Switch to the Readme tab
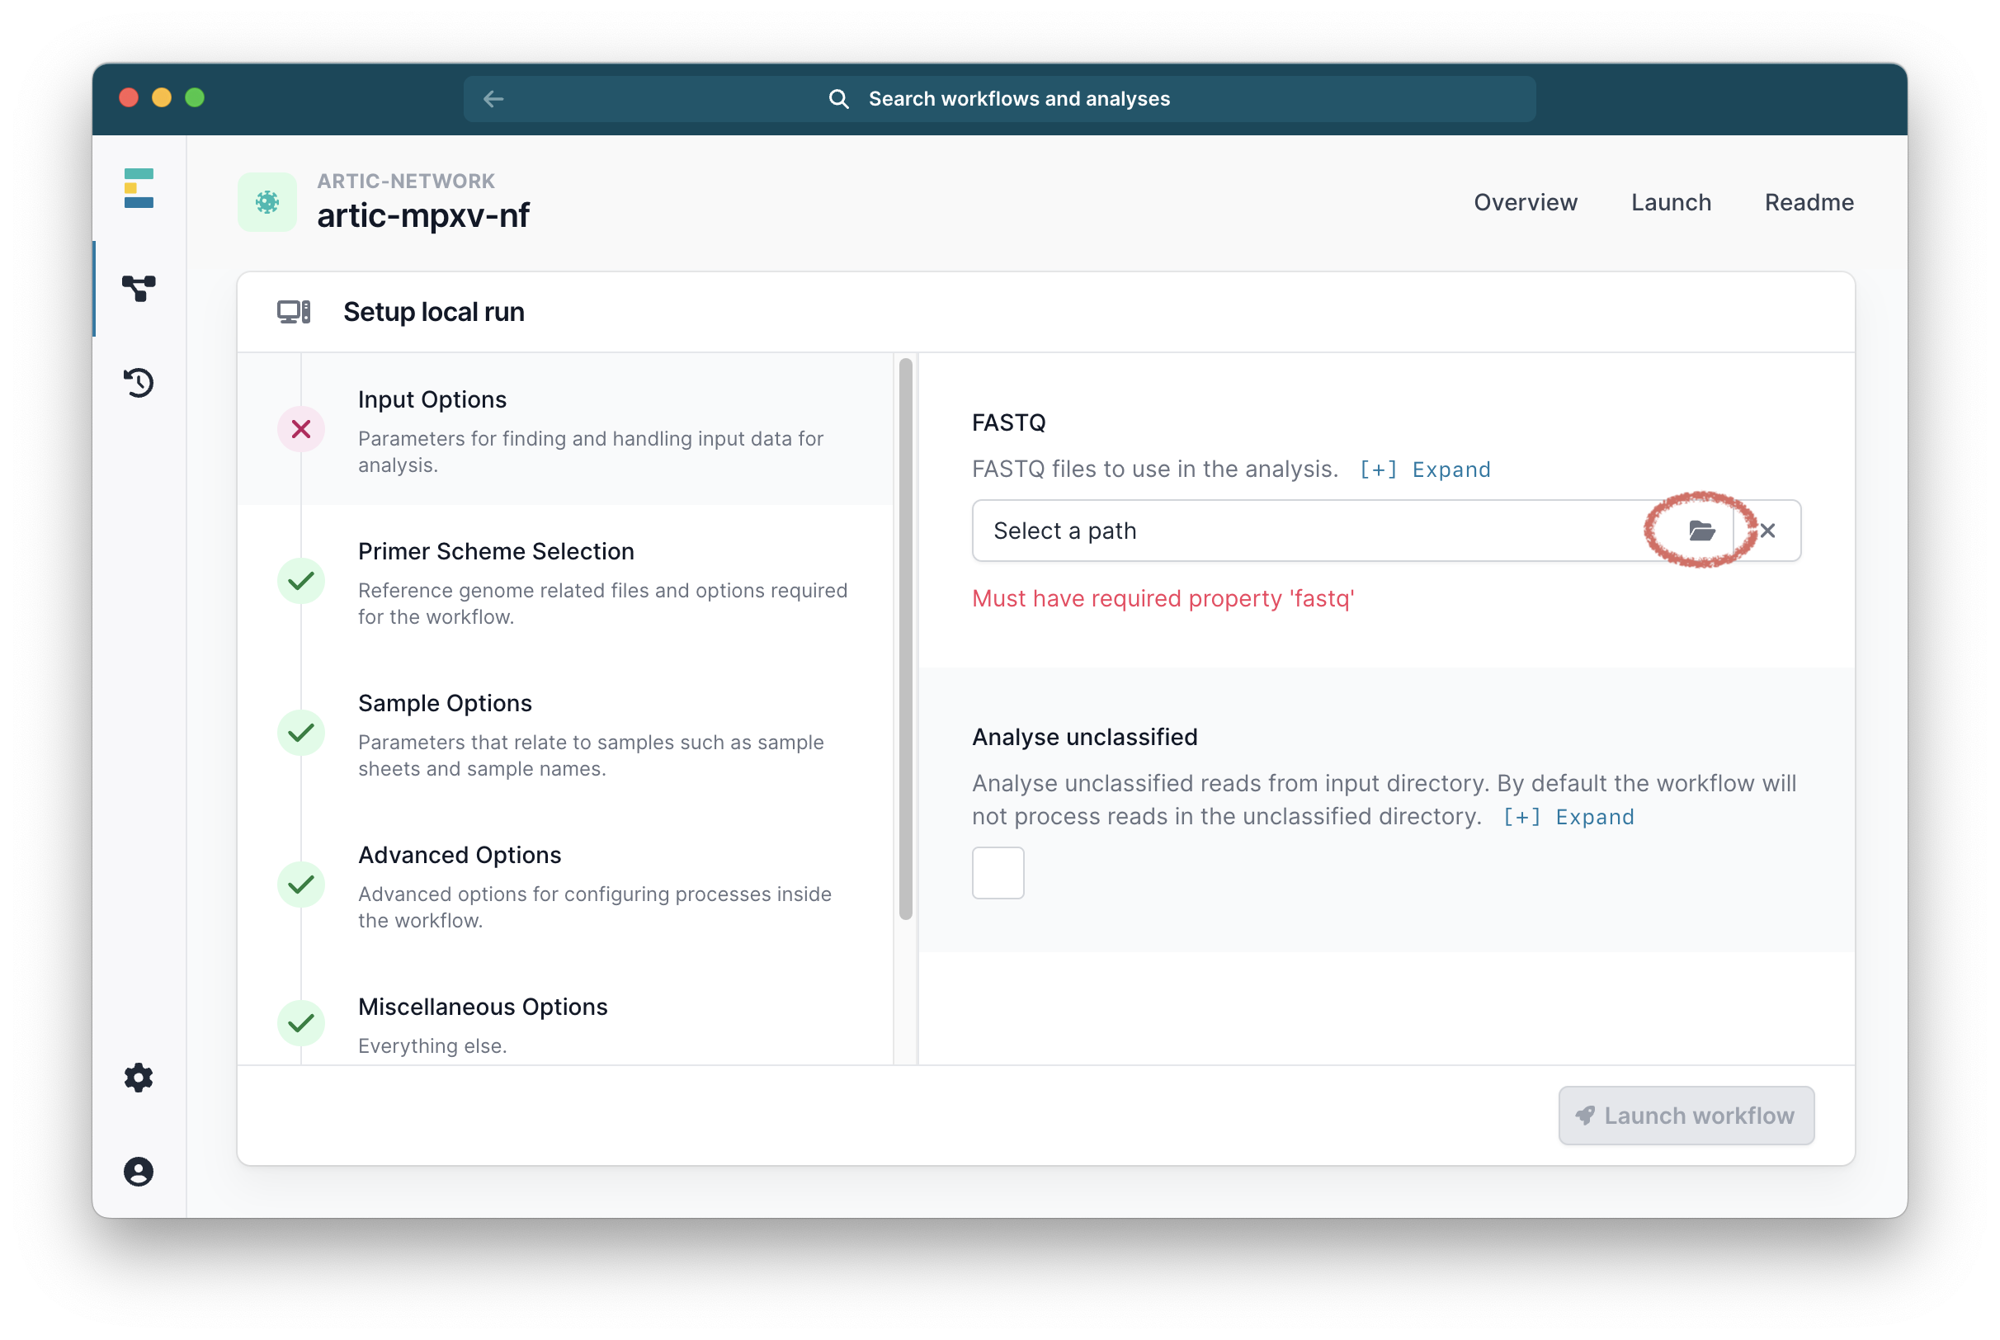The width and height of the screenshot is (2000, 1340). (x=1809, y=202)
